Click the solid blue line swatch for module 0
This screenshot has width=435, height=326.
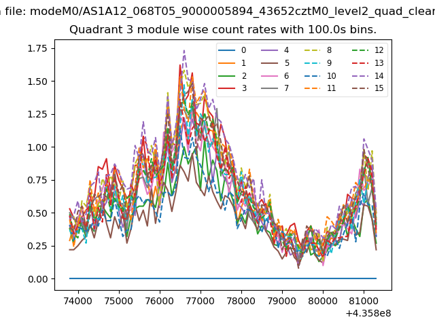(x=226, y=50)
